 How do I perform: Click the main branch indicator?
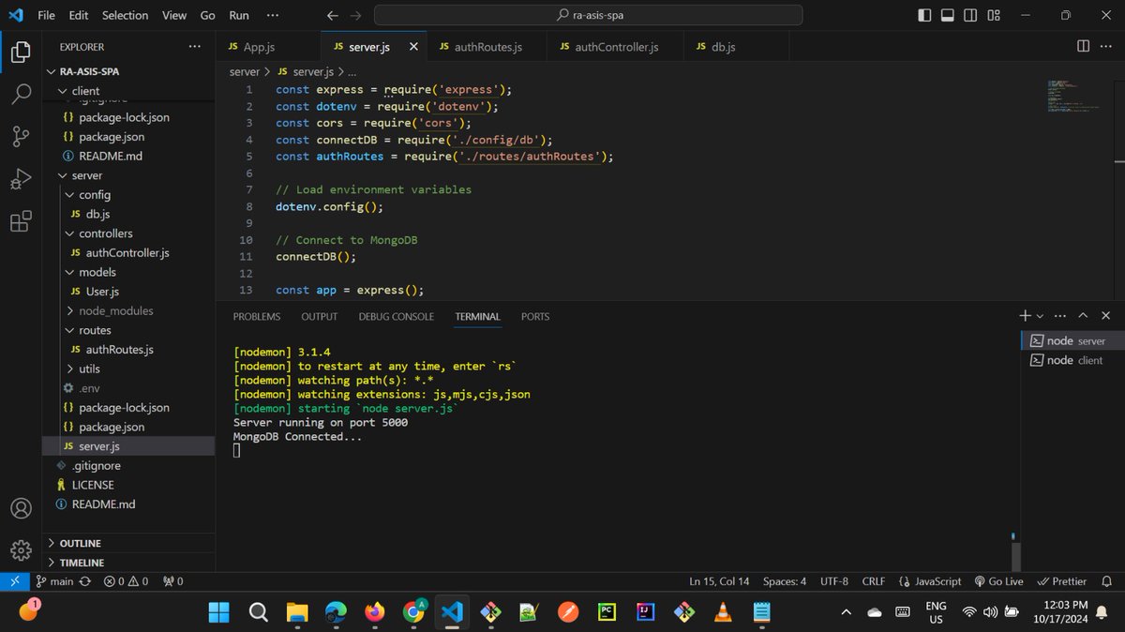(54, 581)
